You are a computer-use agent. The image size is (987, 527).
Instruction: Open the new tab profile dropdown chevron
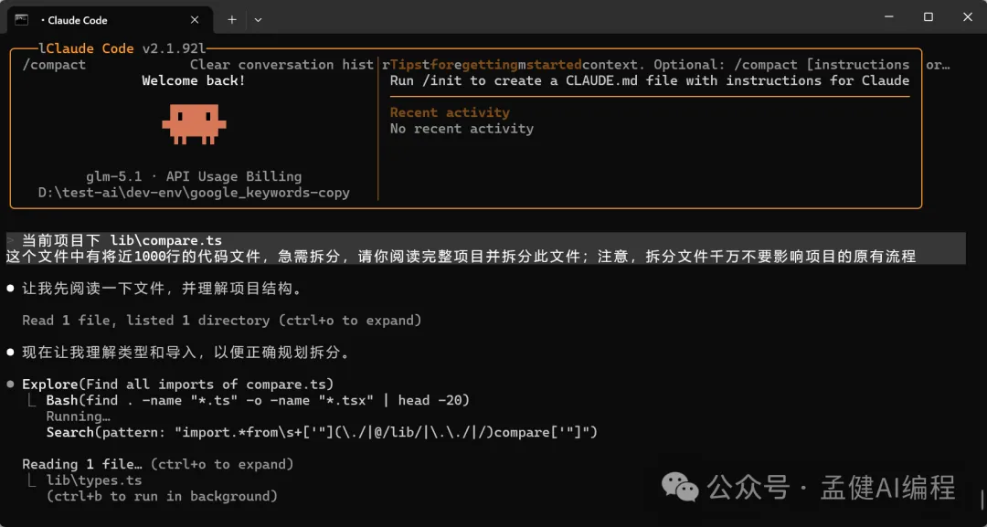[x=258, y=19]
